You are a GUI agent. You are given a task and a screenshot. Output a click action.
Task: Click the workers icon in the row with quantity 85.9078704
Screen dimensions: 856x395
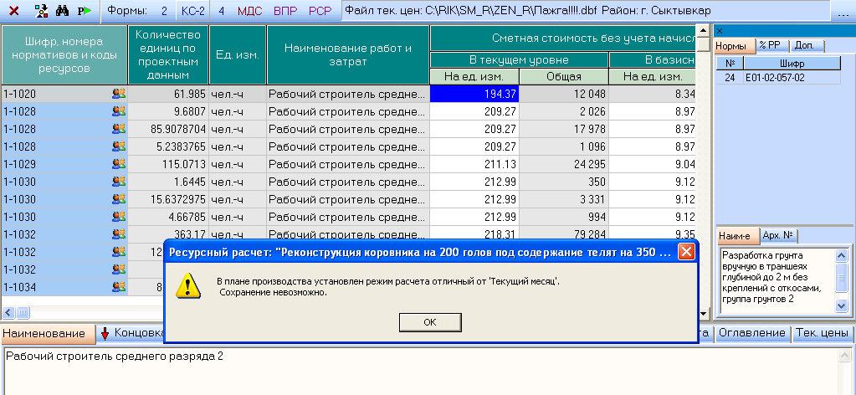pyautogui.click(x=119, y=129)
